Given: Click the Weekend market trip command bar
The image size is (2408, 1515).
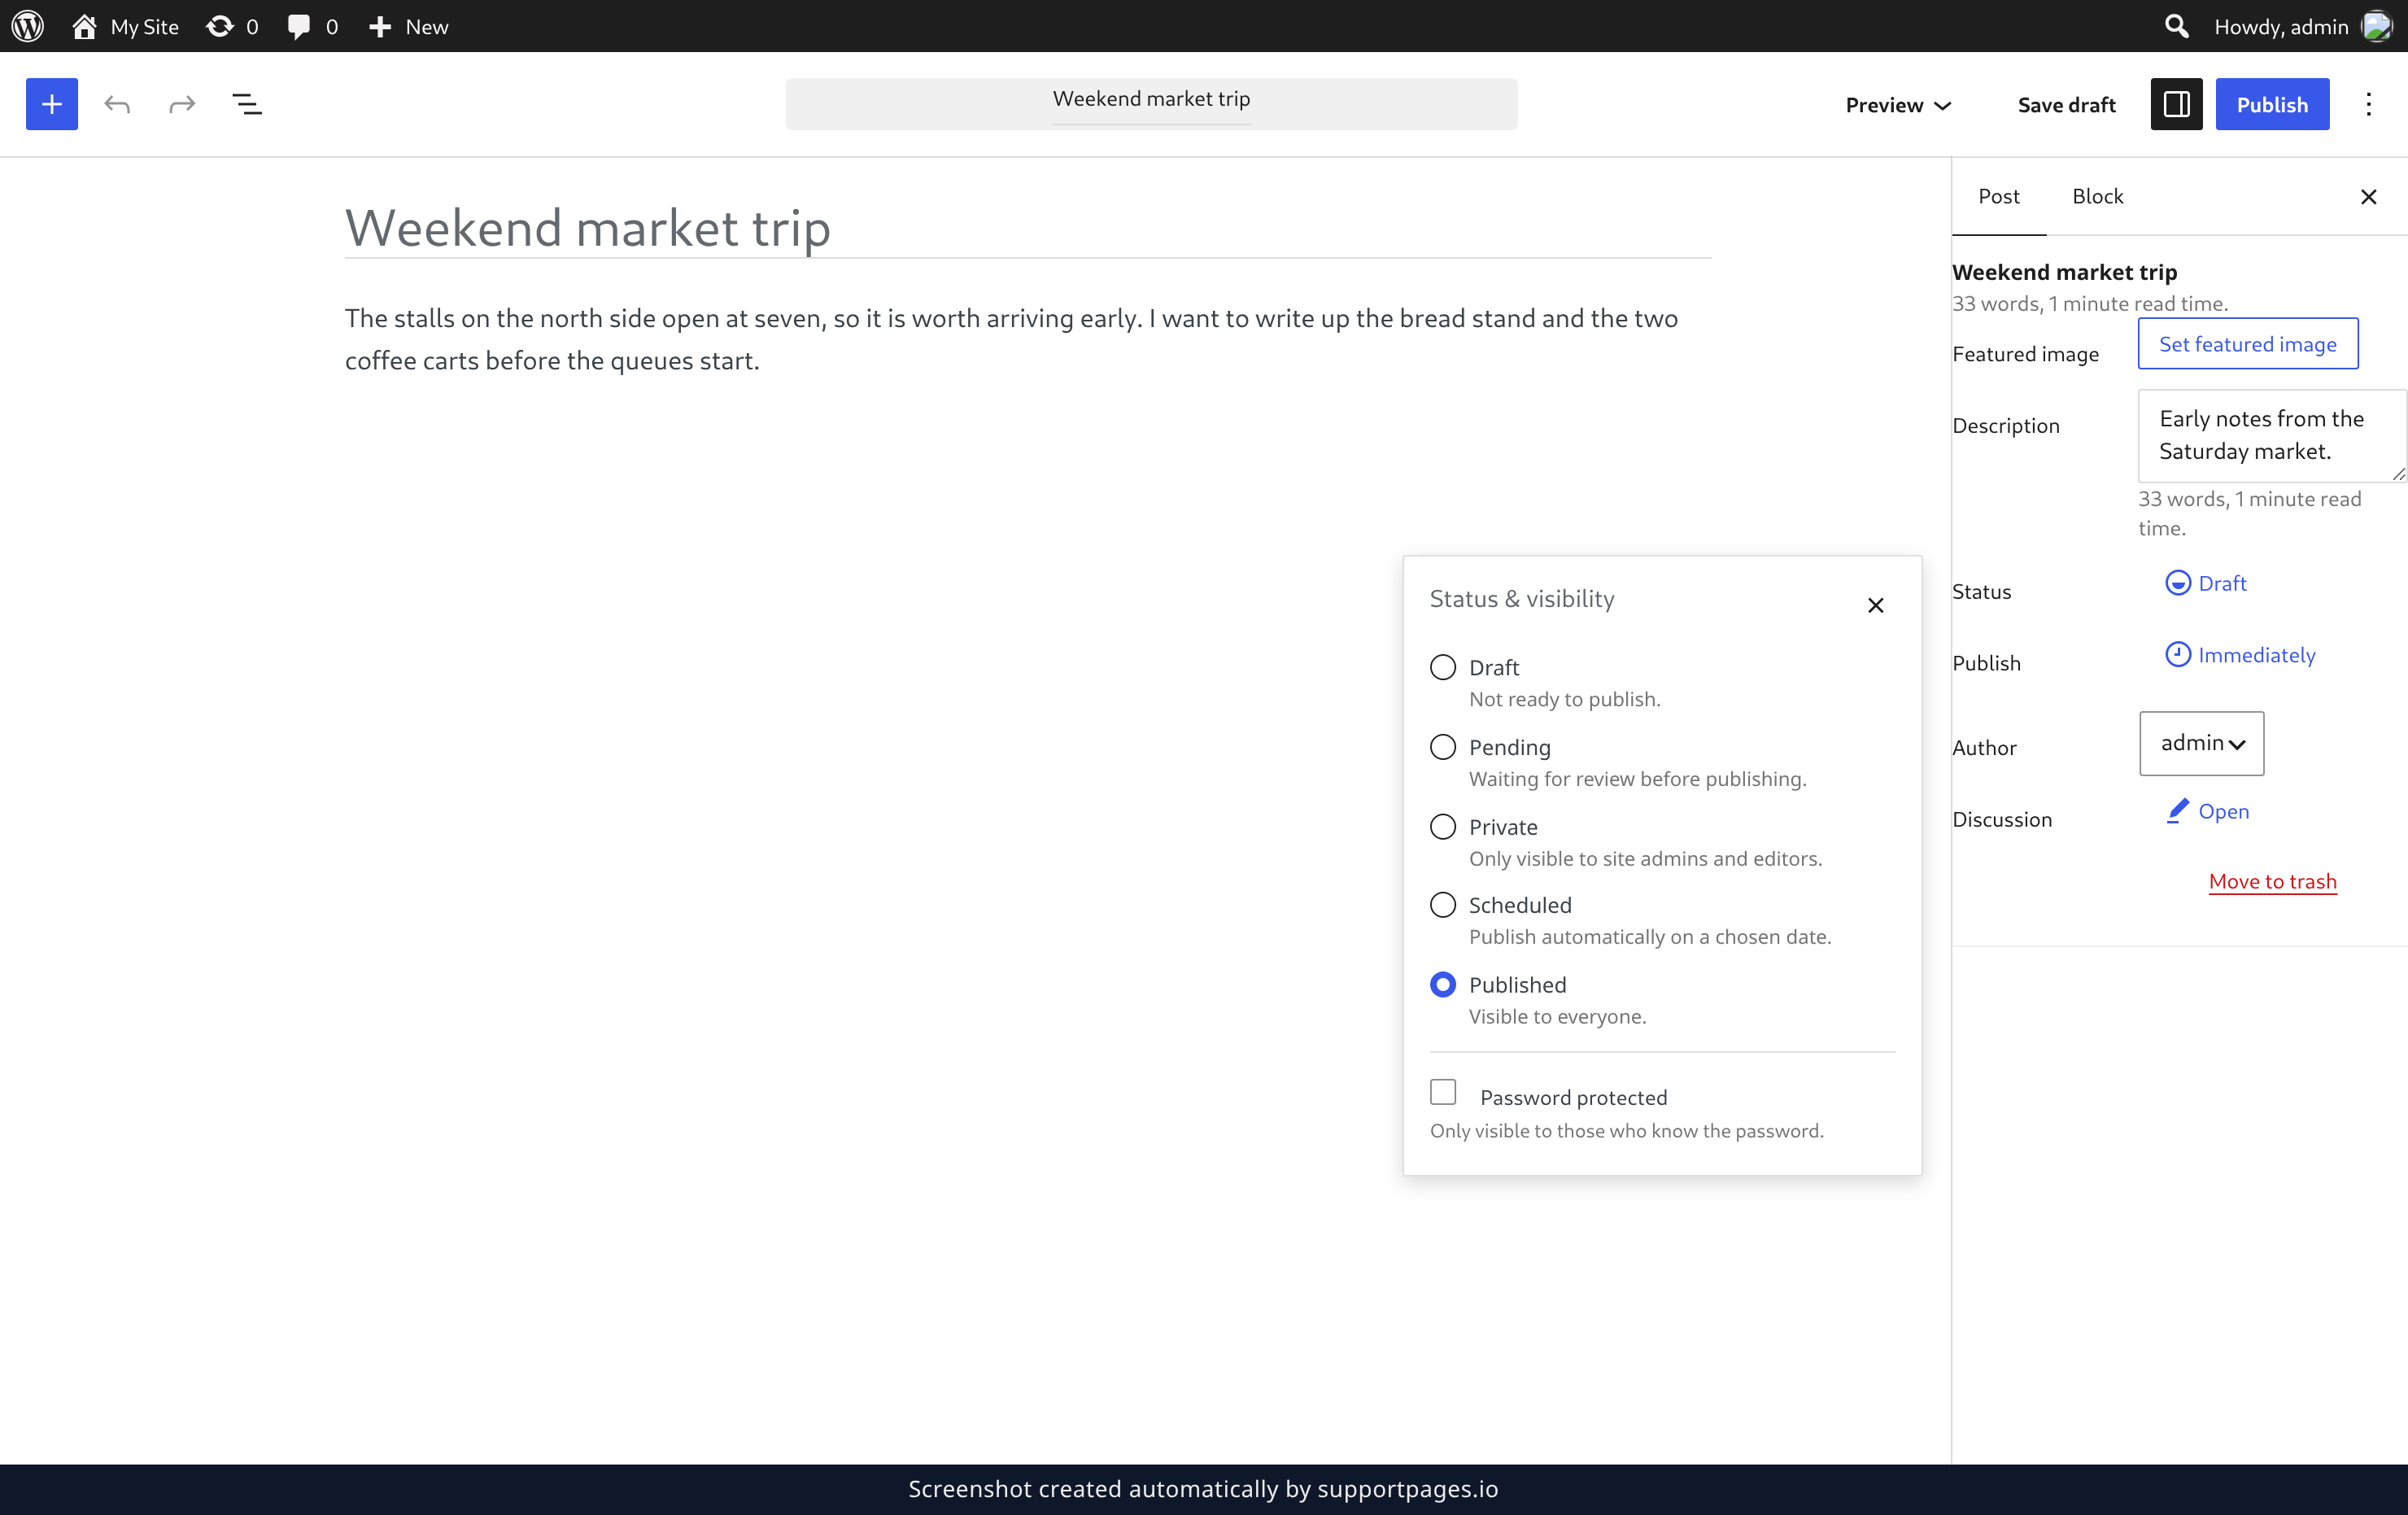Looking at the screenshot, I should 1151,104.
